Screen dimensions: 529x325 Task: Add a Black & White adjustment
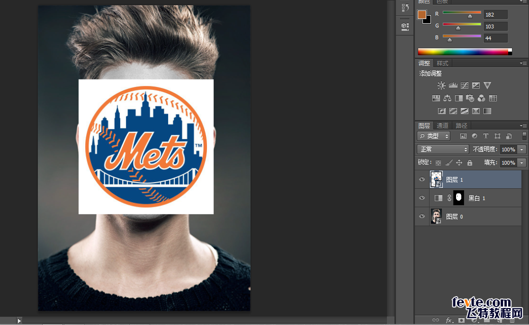(459, 98)
